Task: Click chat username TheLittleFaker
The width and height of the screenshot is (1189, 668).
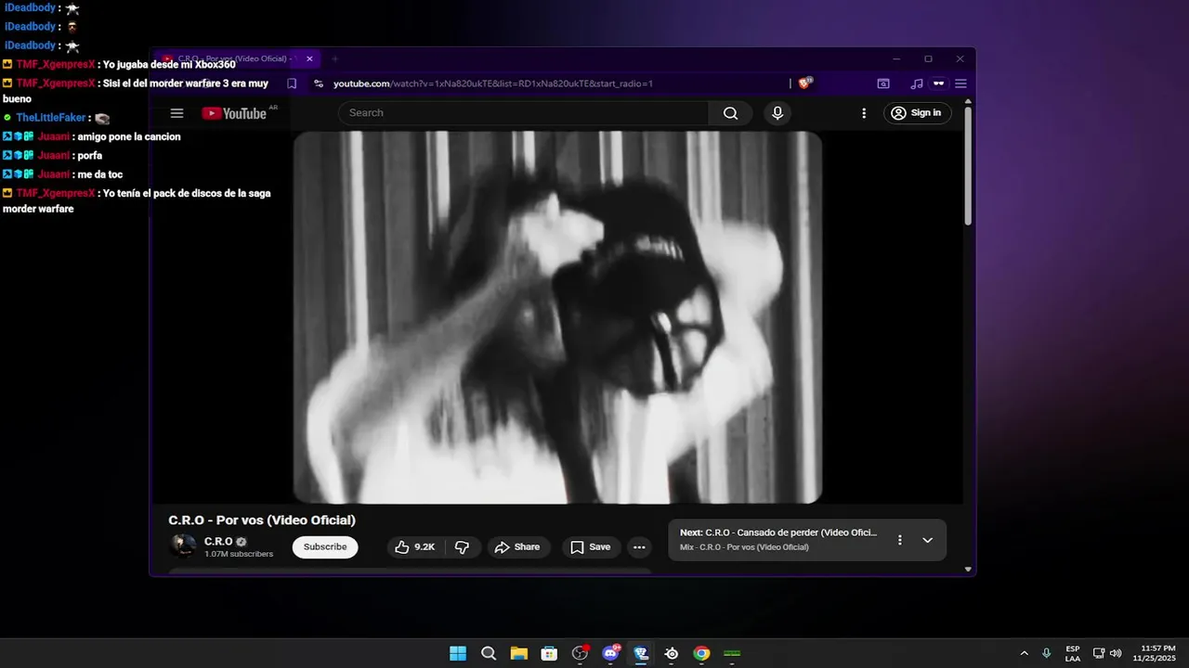Action: (x=50, y=118)
